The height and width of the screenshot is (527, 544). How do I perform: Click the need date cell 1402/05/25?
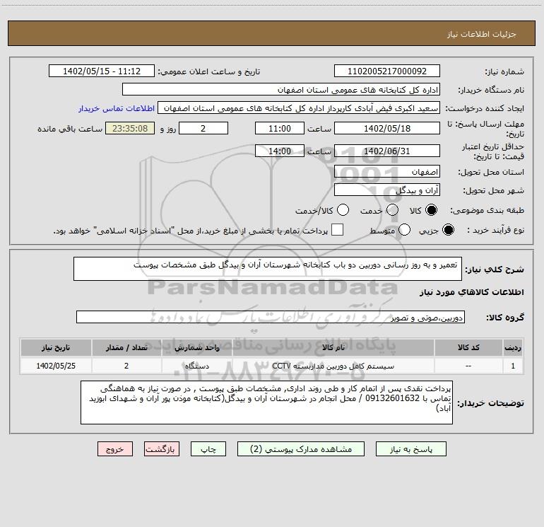[56, 366]
